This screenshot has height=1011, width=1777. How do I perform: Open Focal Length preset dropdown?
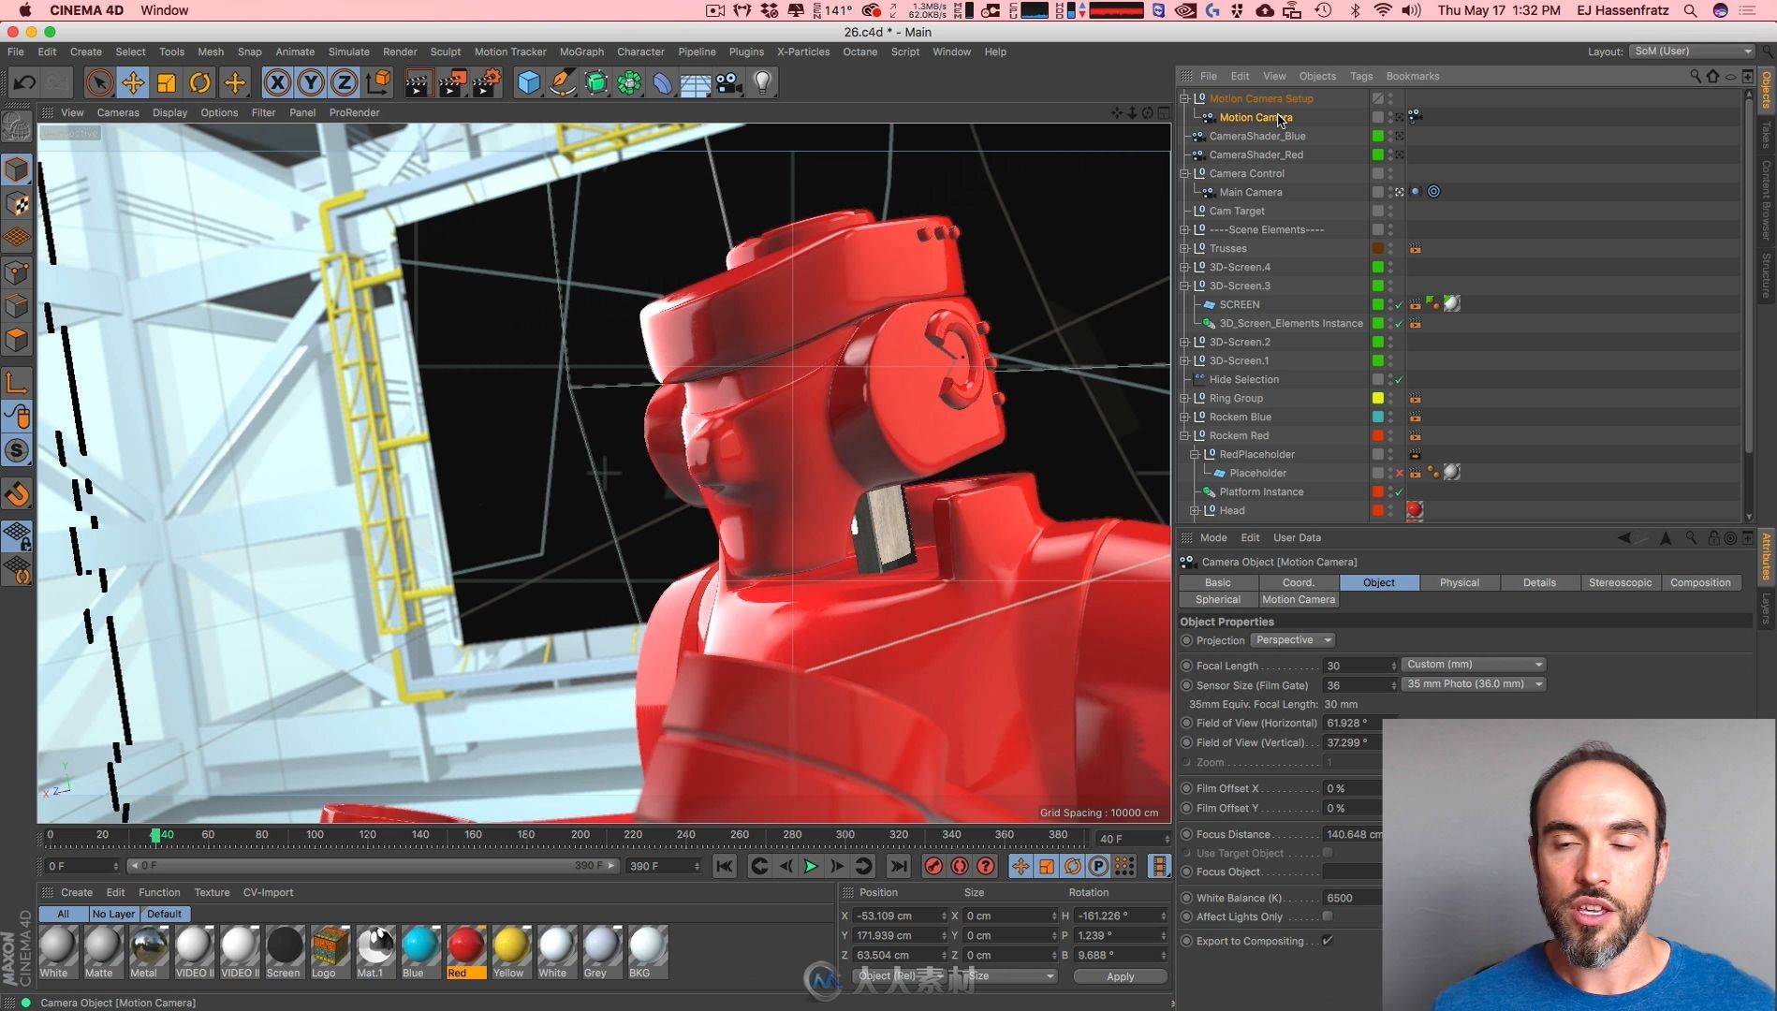click(x=1474, y=665)
